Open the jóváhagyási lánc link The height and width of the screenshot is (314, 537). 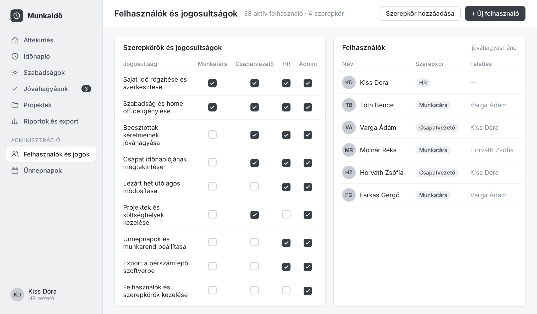tap(494, 48)
